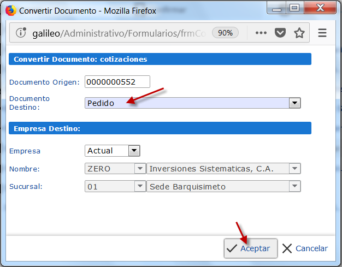Screen dimensions: 342x267
Task: Click the galileo URL in address bar
Action: coord(119,33)
